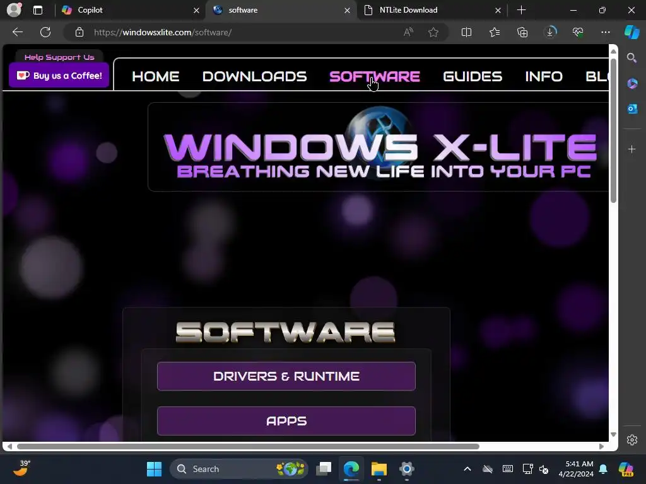View site information lock icon
This screenshot has height=484, width=646.
79,32
